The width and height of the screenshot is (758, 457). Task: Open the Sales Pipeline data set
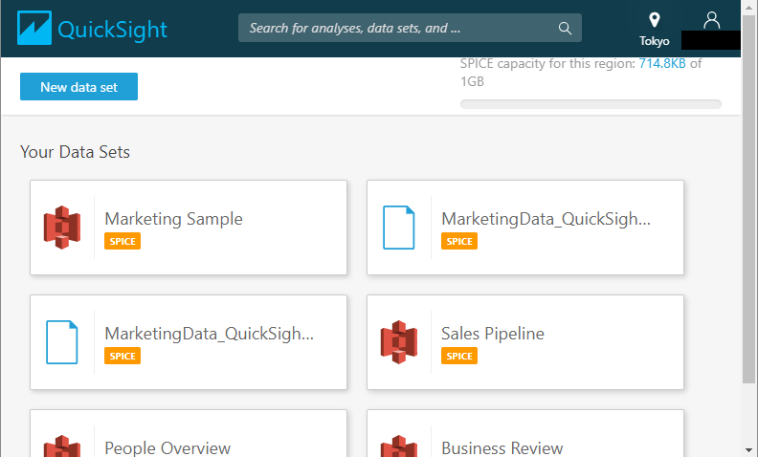coord(492,334)
